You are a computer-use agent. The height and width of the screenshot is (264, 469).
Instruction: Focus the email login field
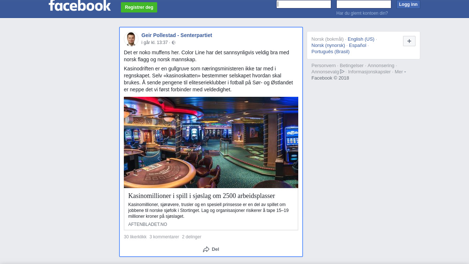[304, 4]
